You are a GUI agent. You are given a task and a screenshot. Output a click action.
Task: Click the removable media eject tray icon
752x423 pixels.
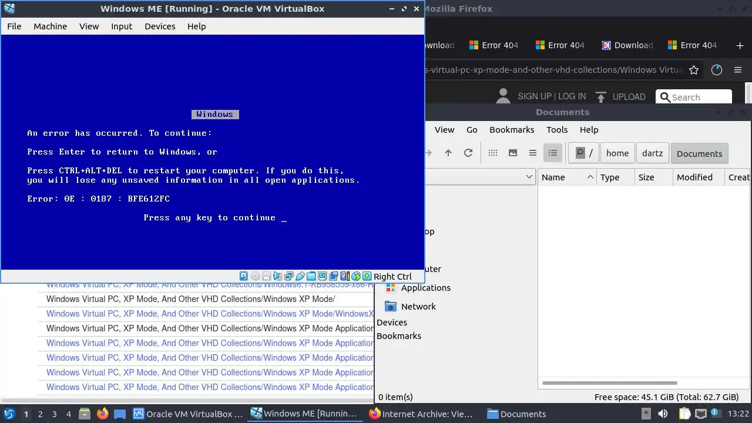point(646,414)
